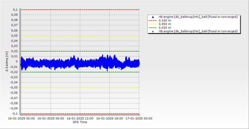Click the y-axis tick label '-0,03'
This screenshot has height=129, width=249.
[14, 77]
